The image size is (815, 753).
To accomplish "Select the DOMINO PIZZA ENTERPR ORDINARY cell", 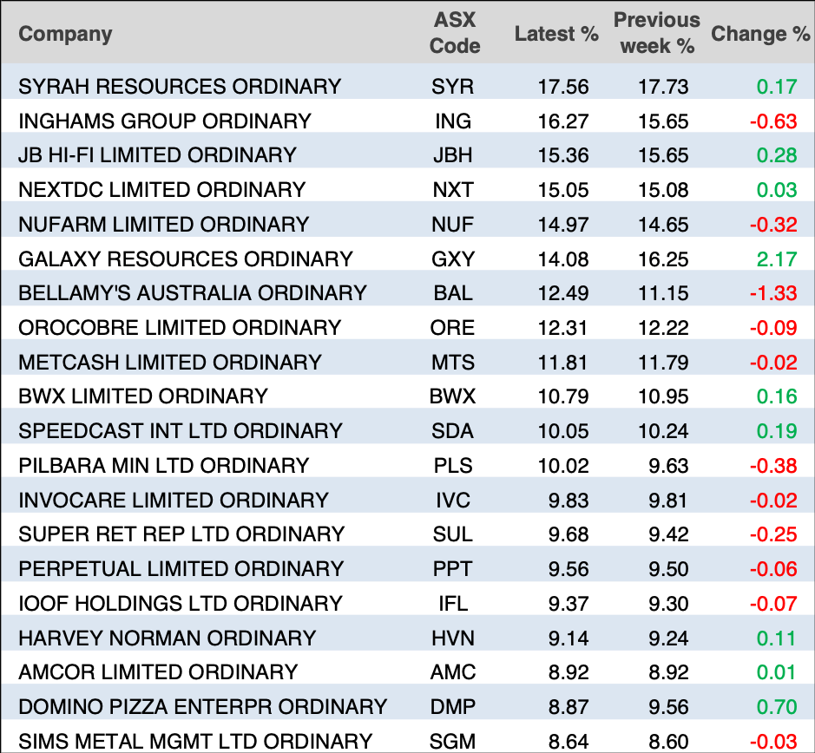I will tap(202, 707).
